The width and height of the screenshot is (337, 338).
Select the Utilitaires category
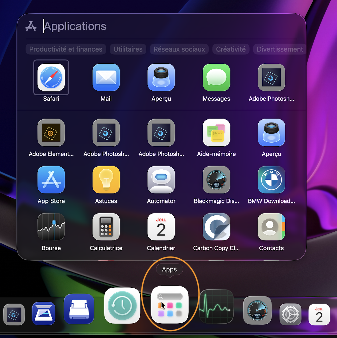tap(128, 49)
